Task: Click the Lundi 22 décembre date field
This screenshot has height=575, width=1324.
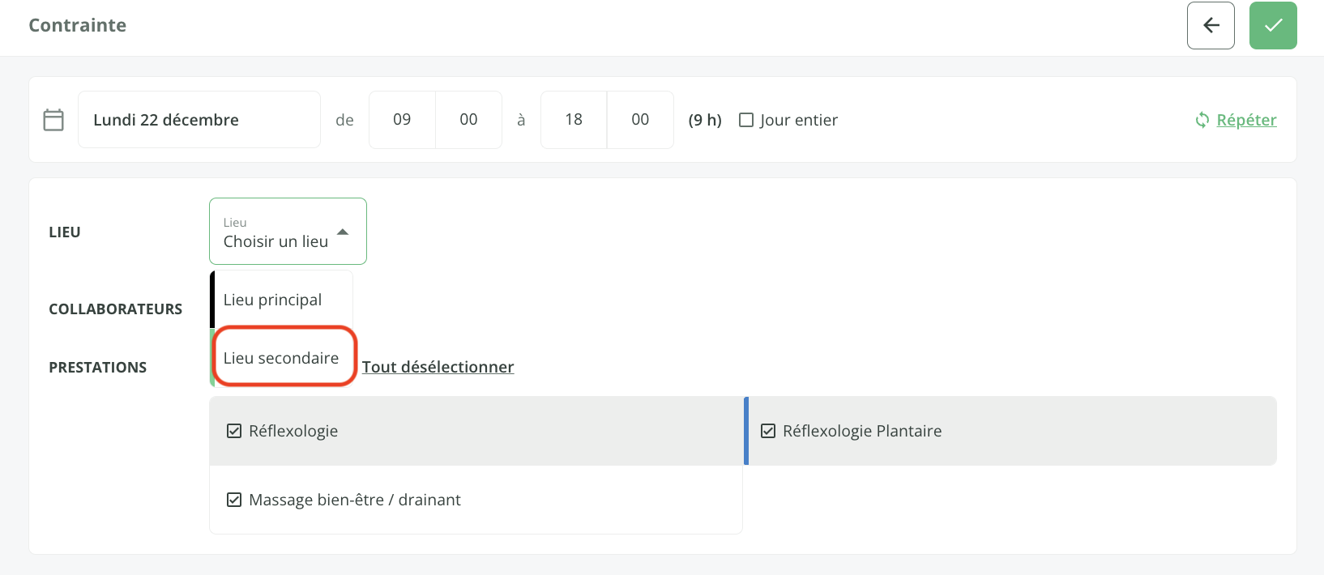Action: (x=199, y=120)
